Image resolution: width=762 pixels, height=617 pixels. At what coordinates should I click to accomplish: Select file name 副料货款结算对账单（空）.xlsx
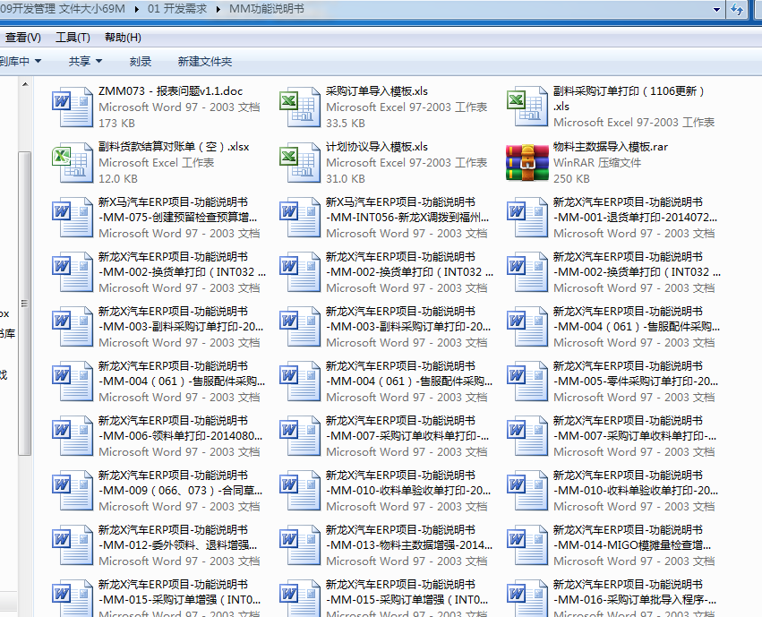(x=174, y=147)
